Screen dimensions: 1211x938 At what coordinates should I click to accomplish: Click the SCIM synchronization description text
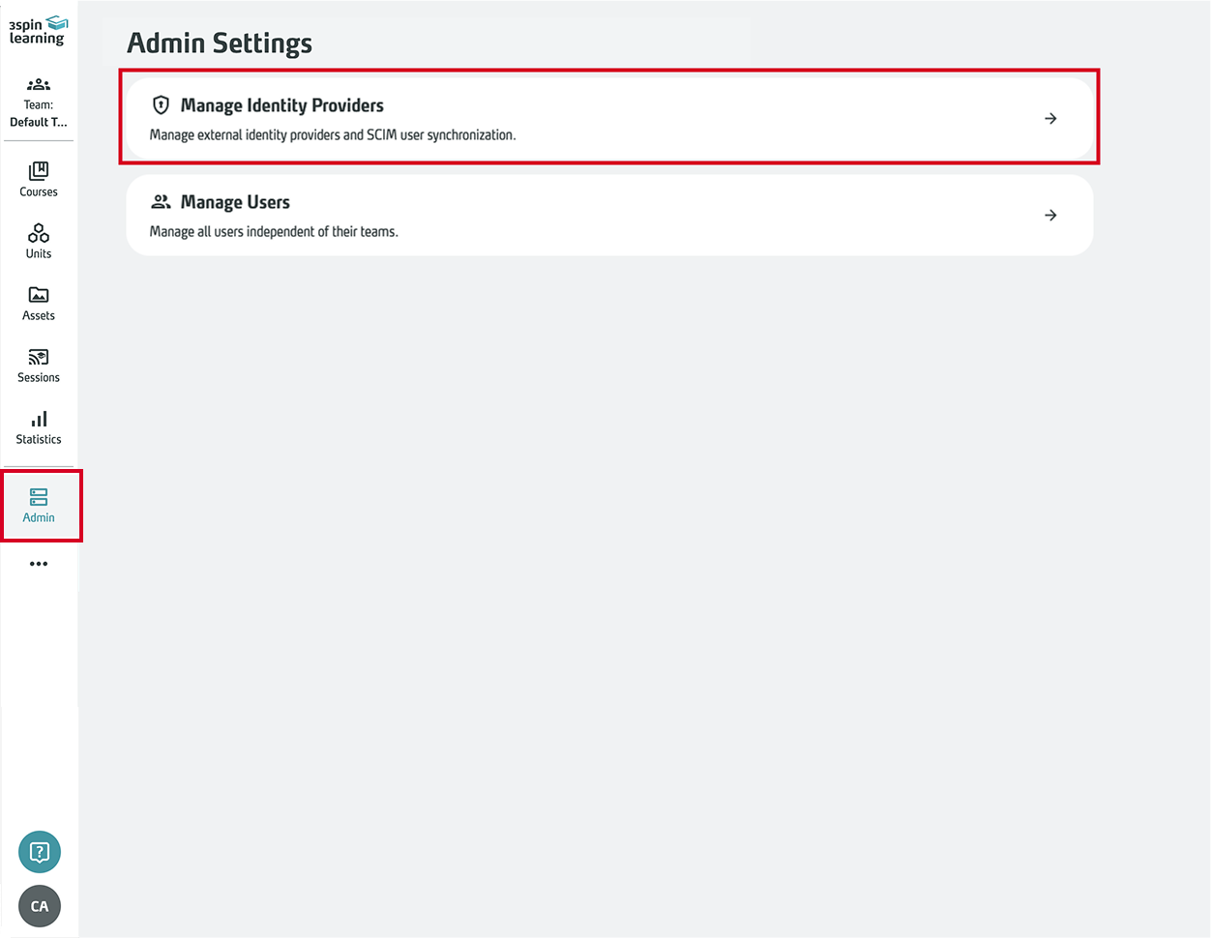pyautogui.click(x=333, y=135)
